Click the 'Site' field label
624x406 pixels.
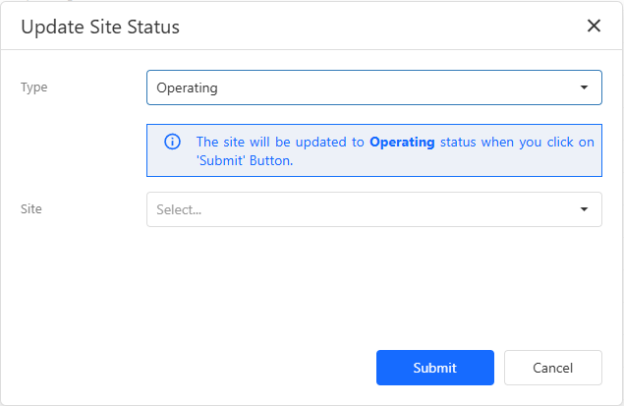(31, 209)
